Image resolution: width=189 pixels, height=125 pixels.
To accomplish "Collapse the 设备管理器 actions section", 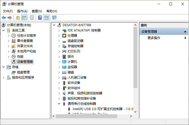I will pyautogui.click(x=185, y=32).
